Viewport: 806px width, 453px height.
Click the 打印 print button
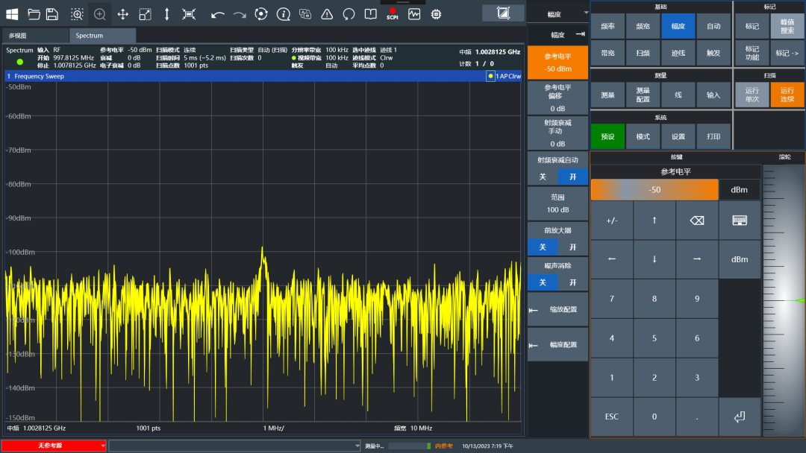click(713, 136)
